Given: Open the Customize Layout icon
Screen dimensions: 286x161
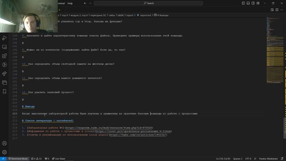Looking at the screenshot, I should tap(258, 3).
